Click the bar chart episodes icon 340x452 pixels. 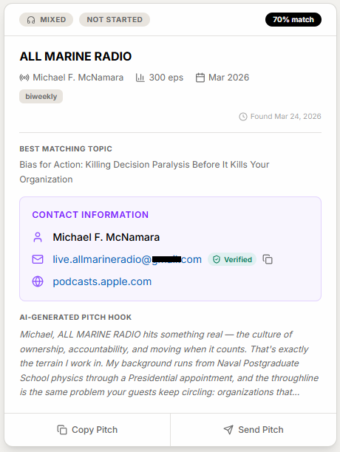pyautogui.click(x=140, y=78)
